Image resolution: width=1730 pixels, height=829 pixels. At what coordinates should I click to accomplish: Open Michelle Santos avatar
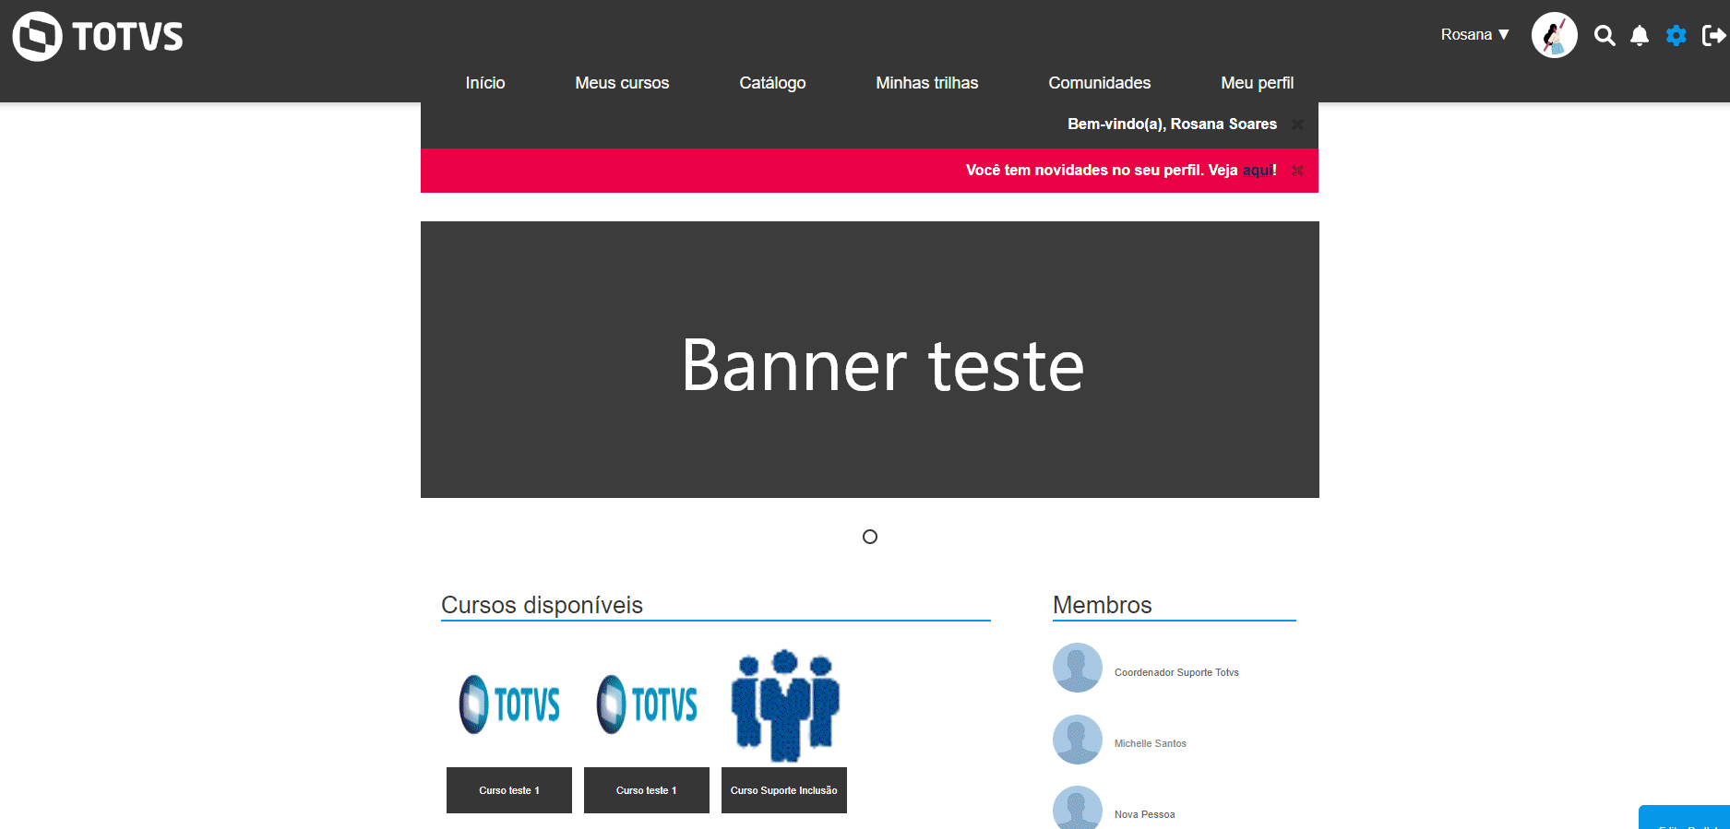click(x=1078, y=740)
